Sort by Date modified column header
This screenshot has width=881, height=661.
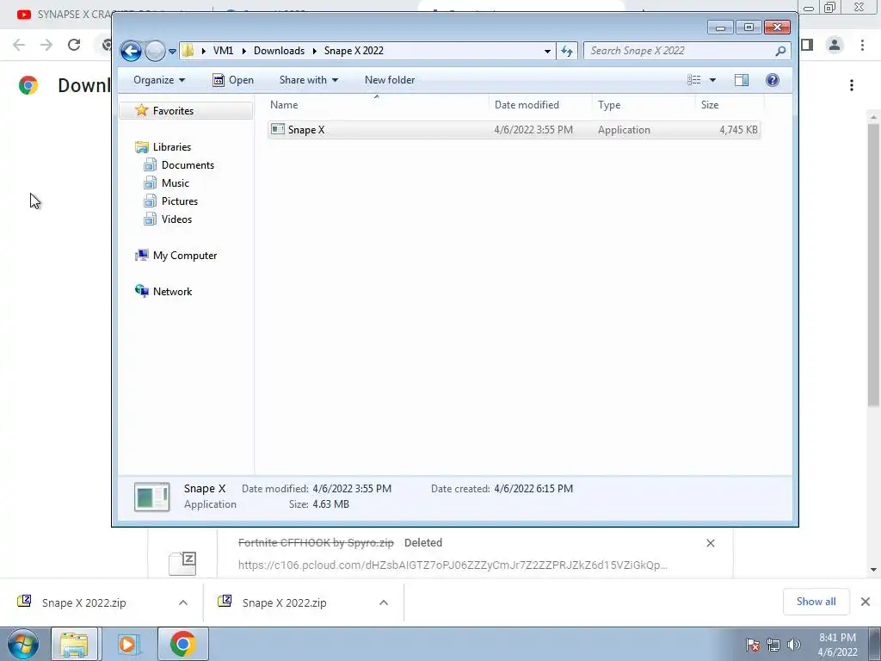click(539, 104)
